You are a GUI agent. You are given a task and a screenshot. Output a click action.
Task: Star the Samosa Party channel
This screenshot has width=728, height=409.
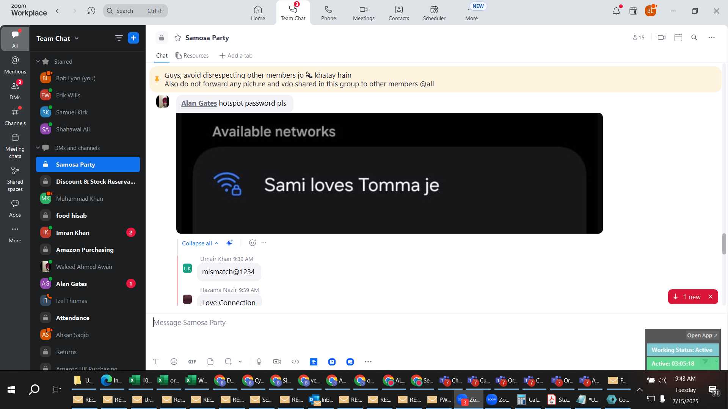click(x=178, y=37)
